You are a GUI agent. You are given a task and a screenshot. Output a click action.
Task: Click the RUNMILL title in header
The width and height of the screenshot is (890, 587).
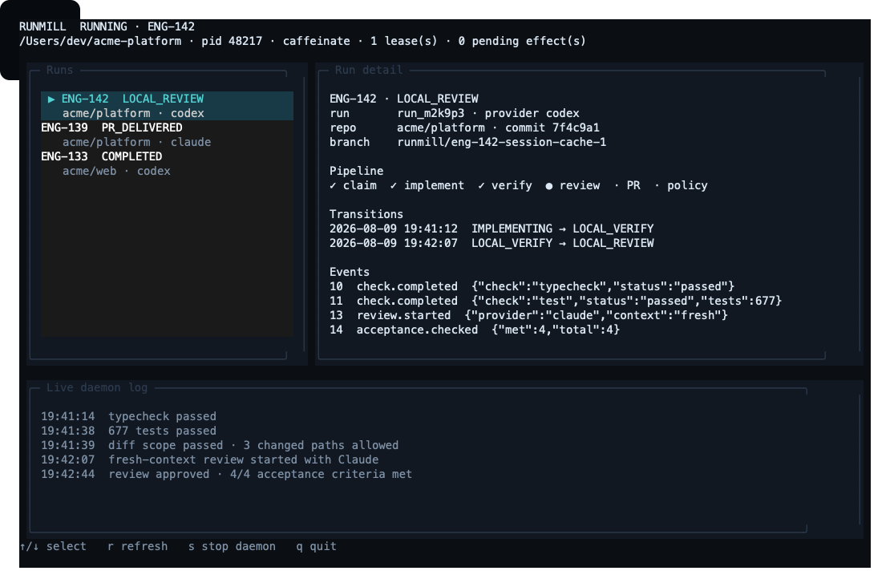coord(42,26)
